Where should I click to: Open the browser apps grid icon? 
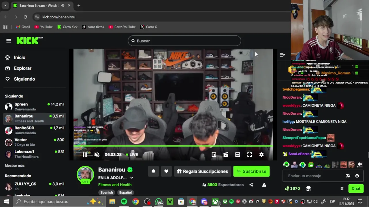point(5,27)
